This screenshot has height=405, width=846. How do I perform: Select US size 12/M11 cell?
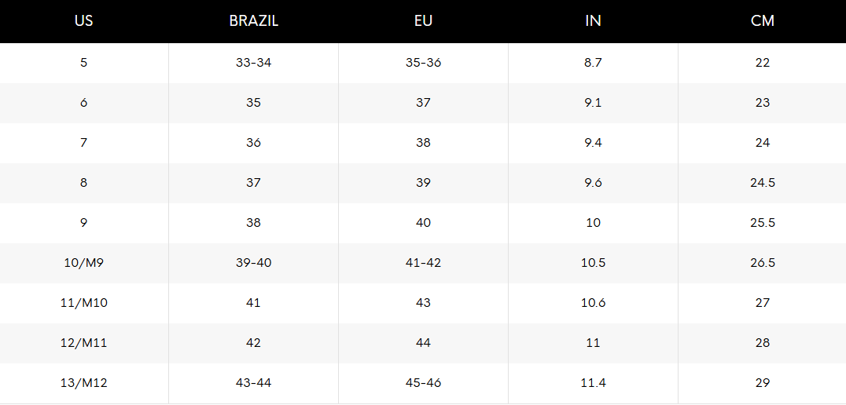point(84,343)
